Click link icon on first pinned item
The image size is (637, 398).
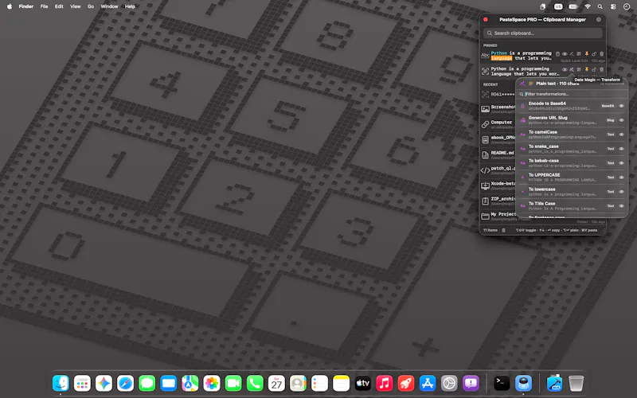[x=594, y=53]
